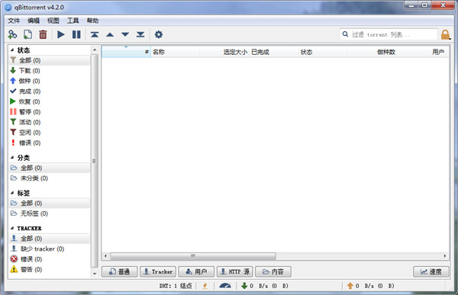The height and width of the screenshot is (295, 458).
Task: Select the 暂停 (0) status filter
Action: [50, 112]
